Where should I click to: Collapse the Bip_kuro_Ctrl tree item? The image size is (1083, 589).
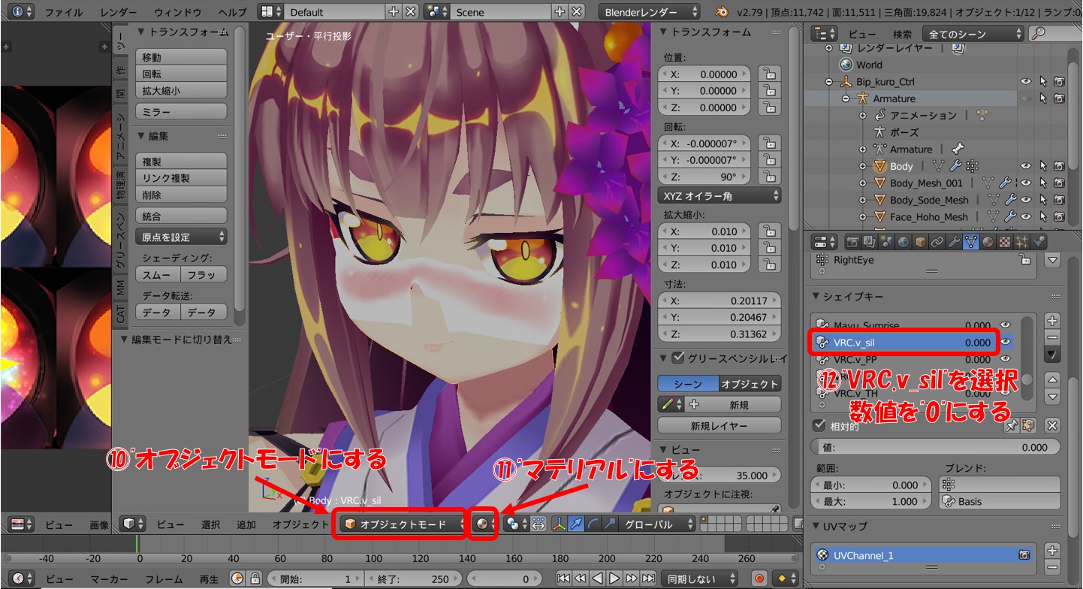coord(829,82)
